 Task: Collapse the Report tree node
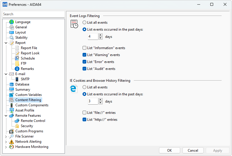(x=6, y=43)
